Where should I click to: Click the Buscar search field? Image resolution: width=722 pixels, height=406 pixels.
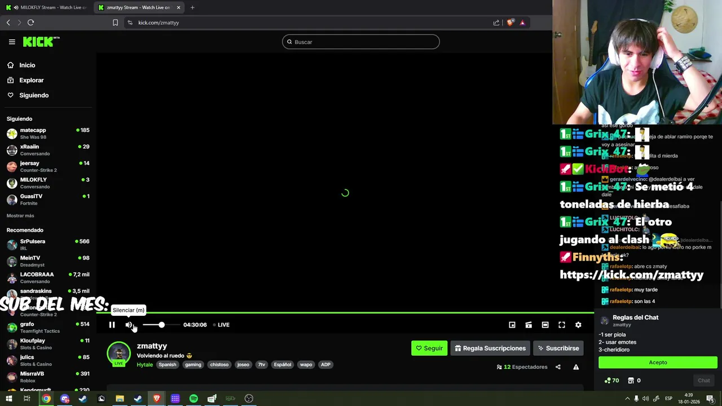(x=361, y=42)
